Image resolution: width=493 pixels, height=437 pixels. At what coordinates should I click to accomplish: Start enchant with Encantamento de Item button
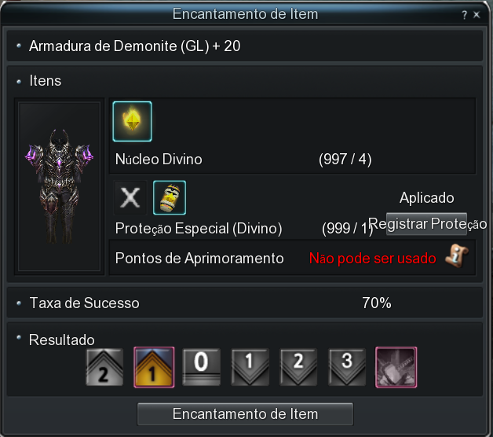click(245, 413)
